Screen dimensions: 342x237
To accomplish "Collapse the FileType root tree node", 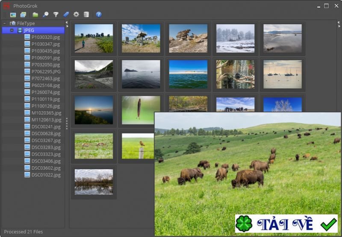I will point(5,23).
